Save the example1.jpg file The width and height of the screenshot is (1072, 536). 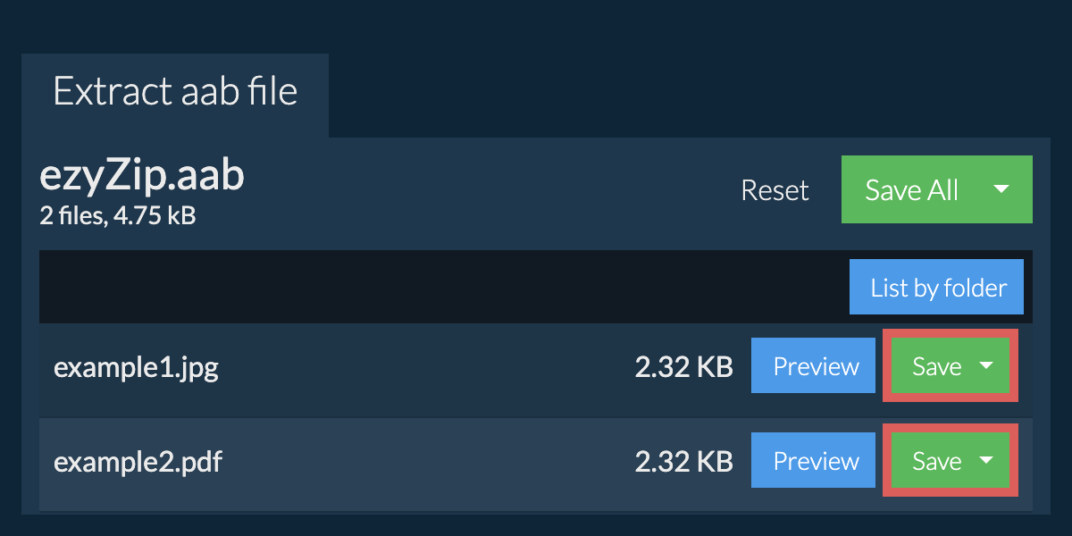click(x=936, y=366)
